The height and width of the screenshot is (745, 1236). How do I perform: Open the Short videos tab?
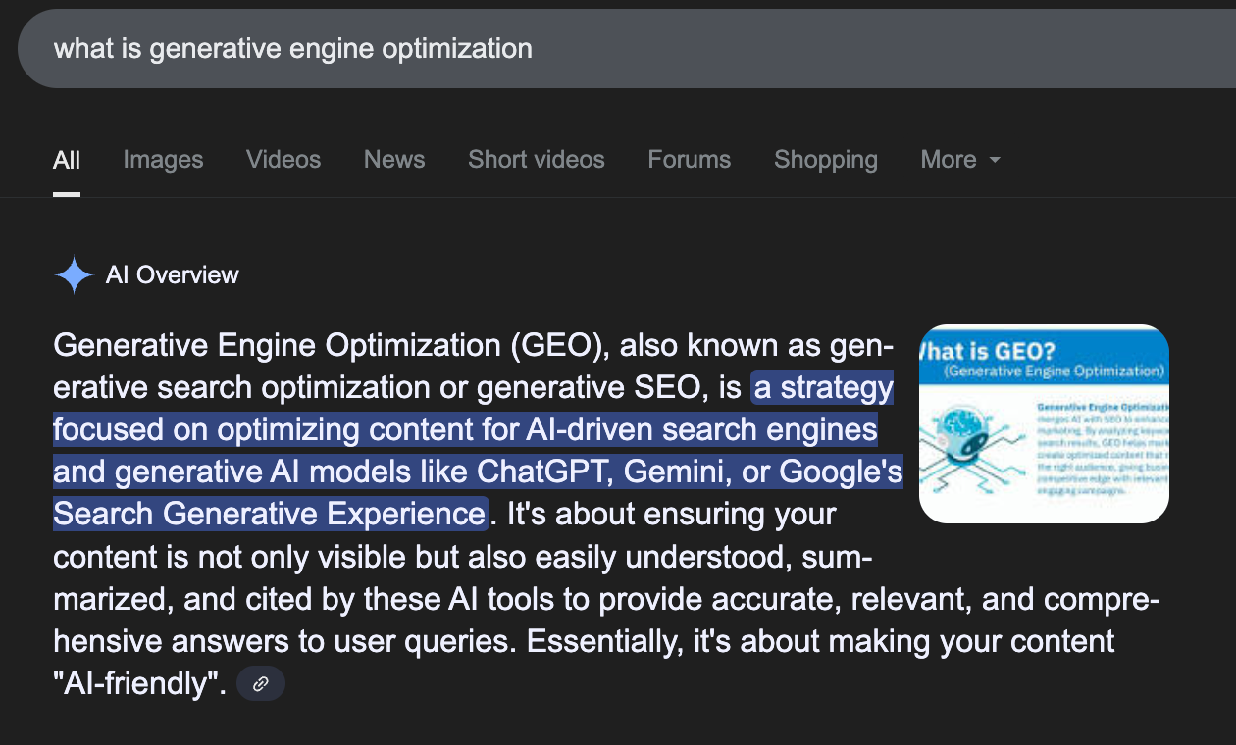pyautogui.click(x=536, y=159)
